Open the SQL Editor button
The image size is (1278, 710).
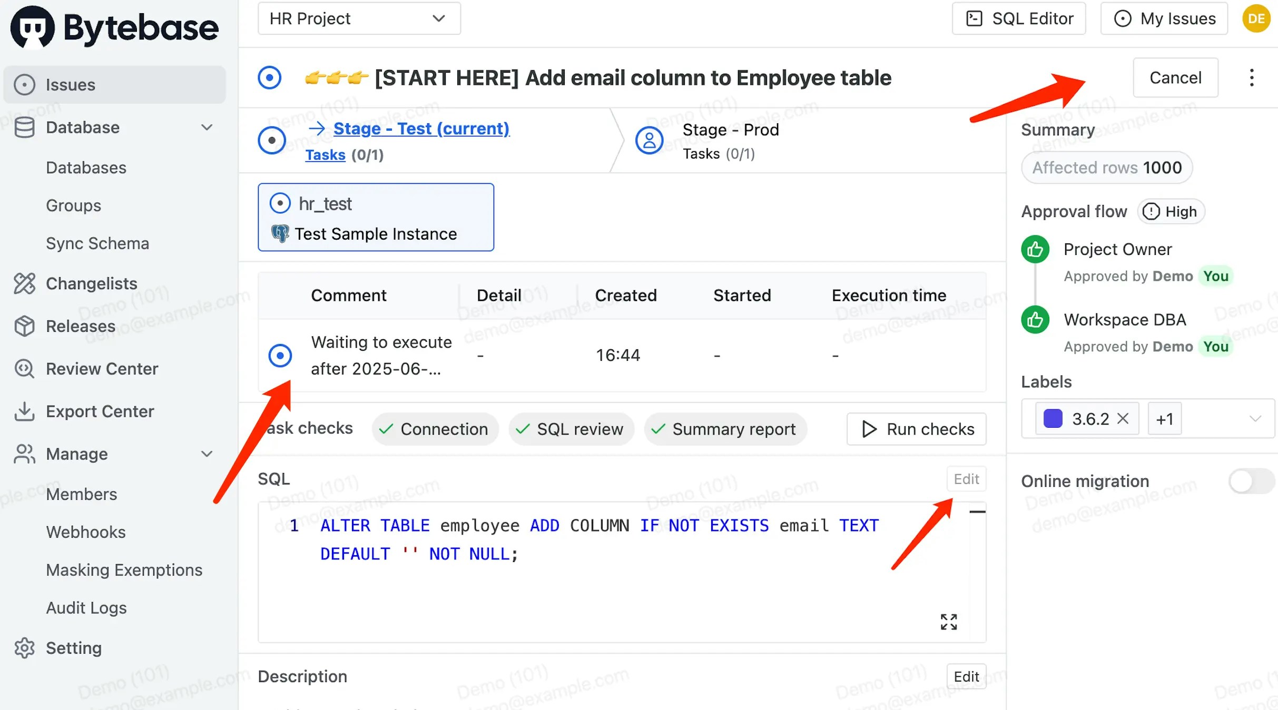1019,19
